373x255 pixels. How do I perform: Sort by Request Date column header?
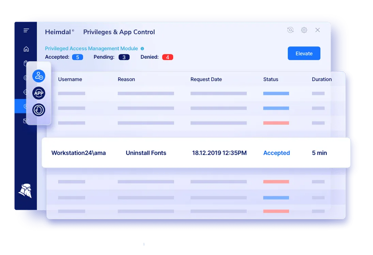[206, 79]
